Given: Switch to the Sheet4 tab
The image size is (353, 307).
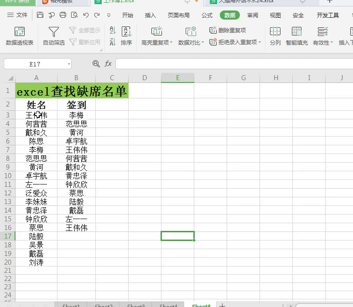Looking at the screenshot, I should pyautogui.click(x=168, y=305).
